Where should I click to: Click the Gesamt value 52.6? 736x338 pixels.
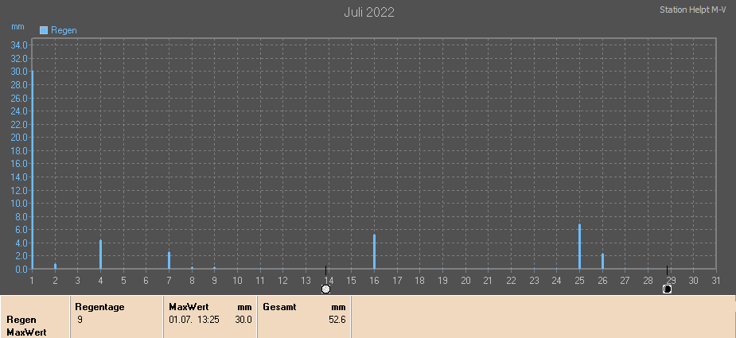pyautogui.click(x=337, y=320)
